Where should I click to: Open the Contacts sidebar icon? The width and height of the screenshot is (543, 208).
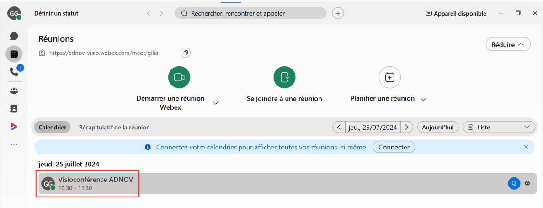click(14, 109)
